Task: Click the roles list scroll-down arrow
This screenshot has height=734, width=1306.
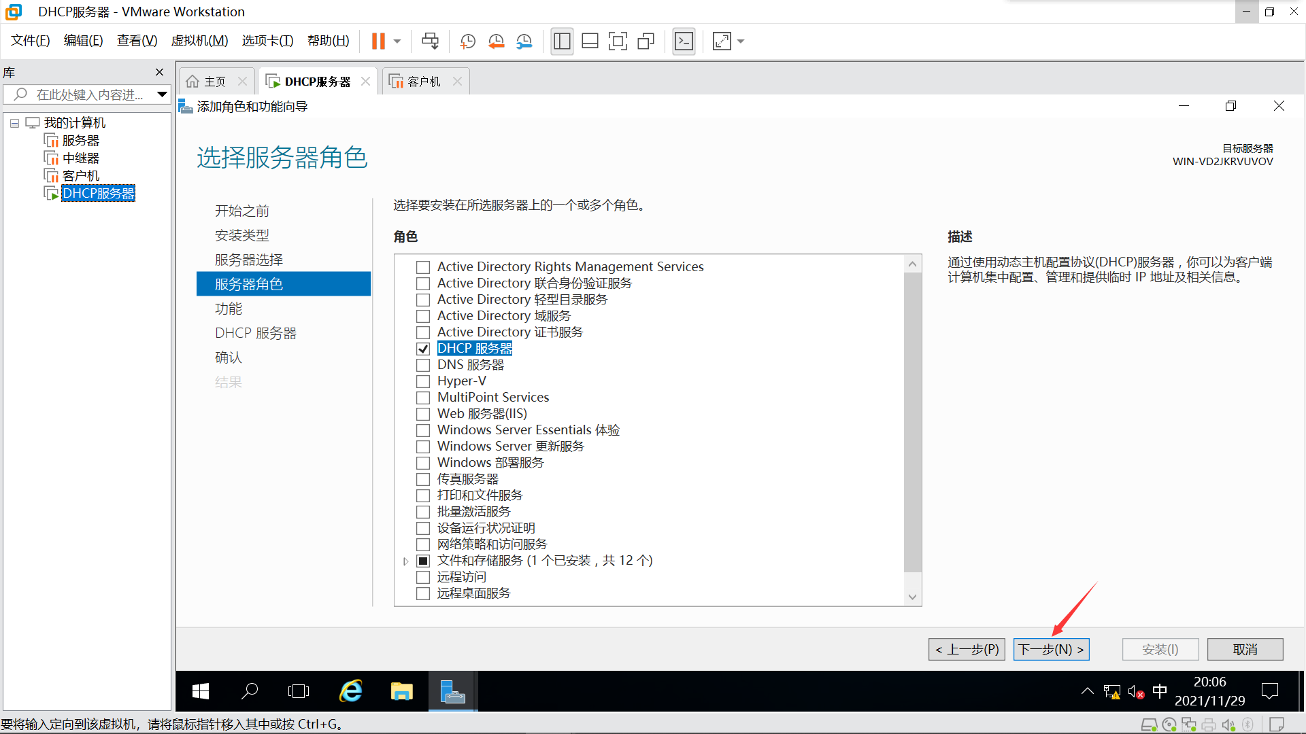Action: click(912, 597)
